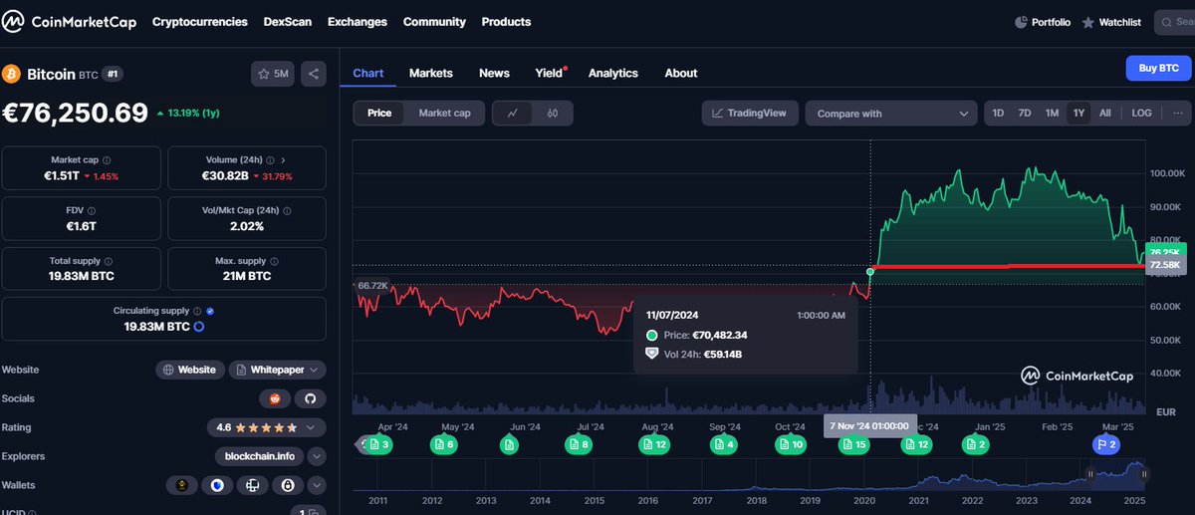
Task: Set chart range to 1D
Action: coord(998,114)
